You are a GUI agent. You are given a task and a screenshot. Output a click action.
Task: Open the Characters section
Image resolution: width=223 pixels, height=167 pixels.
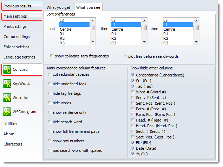[x=13, y=144]
